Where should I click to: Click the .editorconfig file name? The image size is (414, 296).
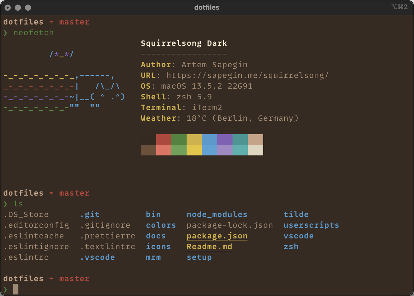[x=36, y=225]
